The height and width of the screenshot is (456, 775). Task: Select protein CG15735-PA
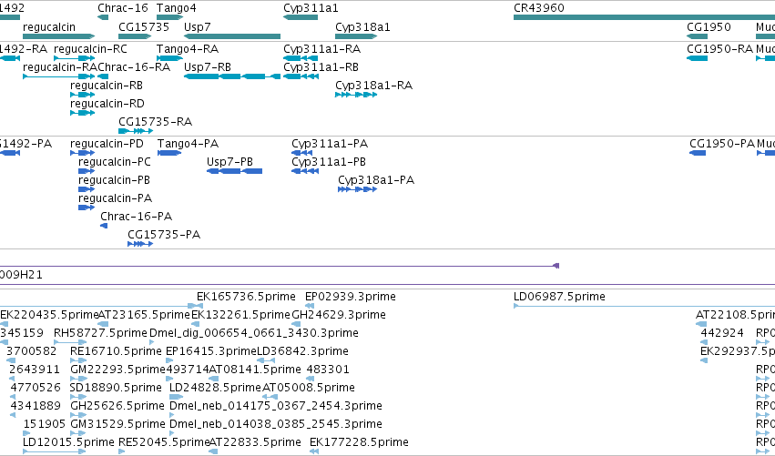pyautogui.click(x=164, y=235)
